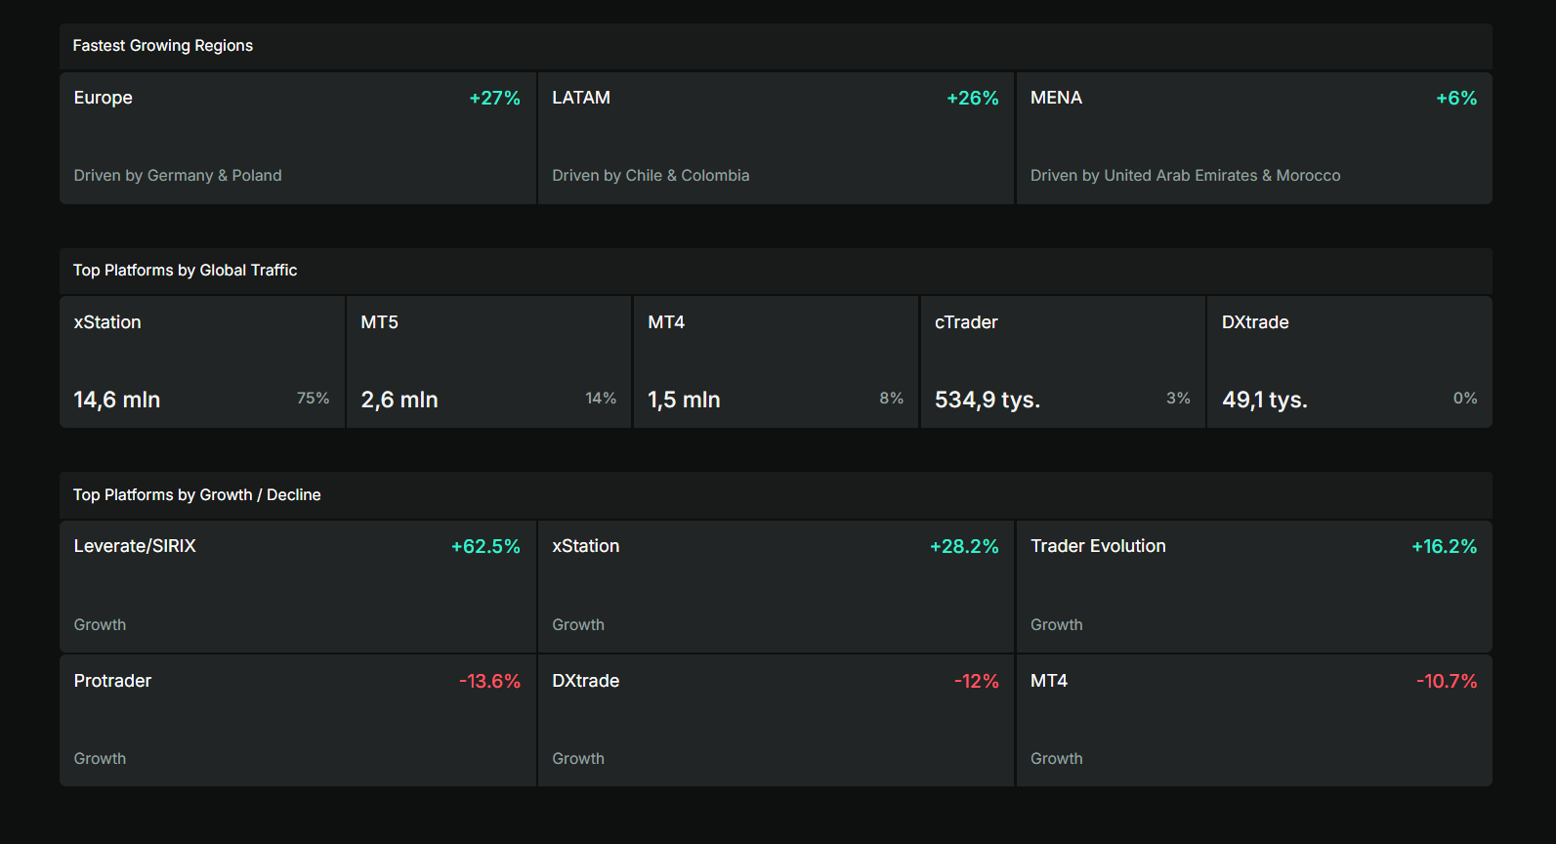Select 'Driven by Germany & Poland' text

click(178, 176)
